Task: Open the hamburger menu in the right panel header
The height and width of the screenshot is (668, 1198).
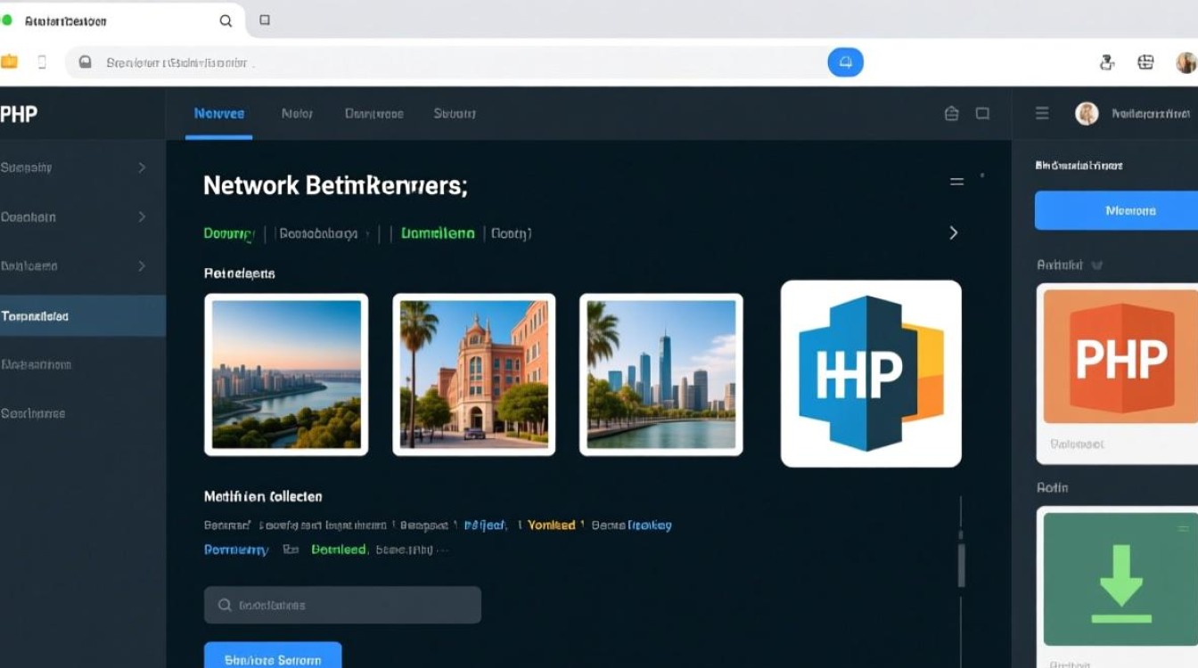Action: 1041,113
